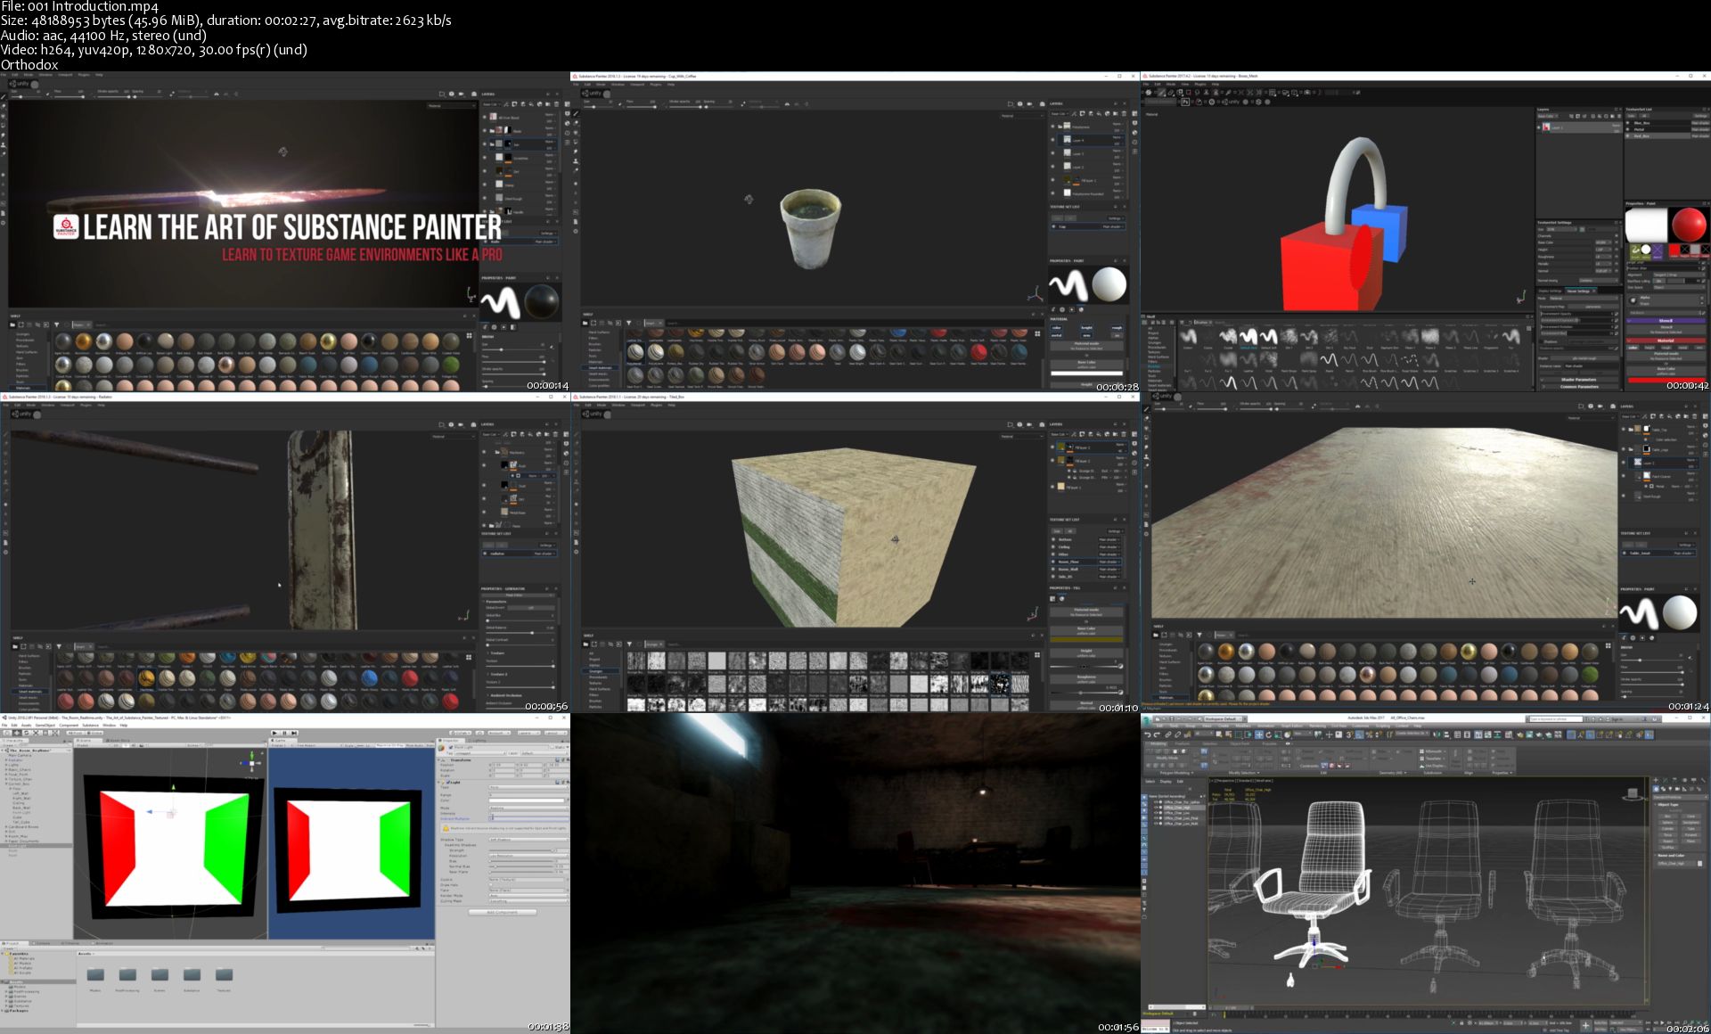Open Layout dropdown in Unity toolbar

tap(555, 733)
